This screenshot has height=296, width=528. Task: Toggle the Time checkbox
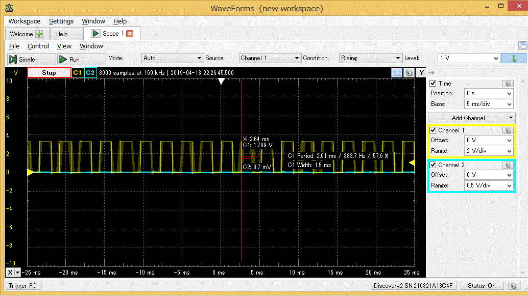(433, 84)
